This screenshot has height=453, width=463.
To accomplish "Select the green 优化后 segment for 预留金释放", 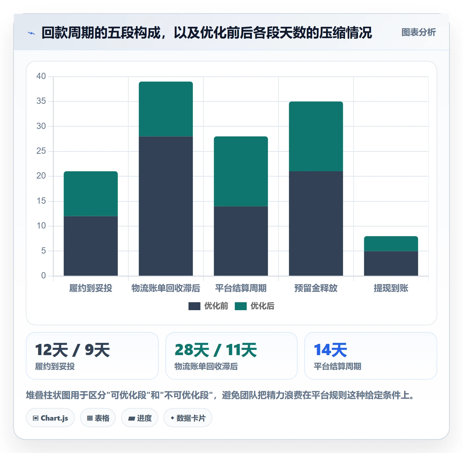I will pyautogui.click(x=316, y=136).
